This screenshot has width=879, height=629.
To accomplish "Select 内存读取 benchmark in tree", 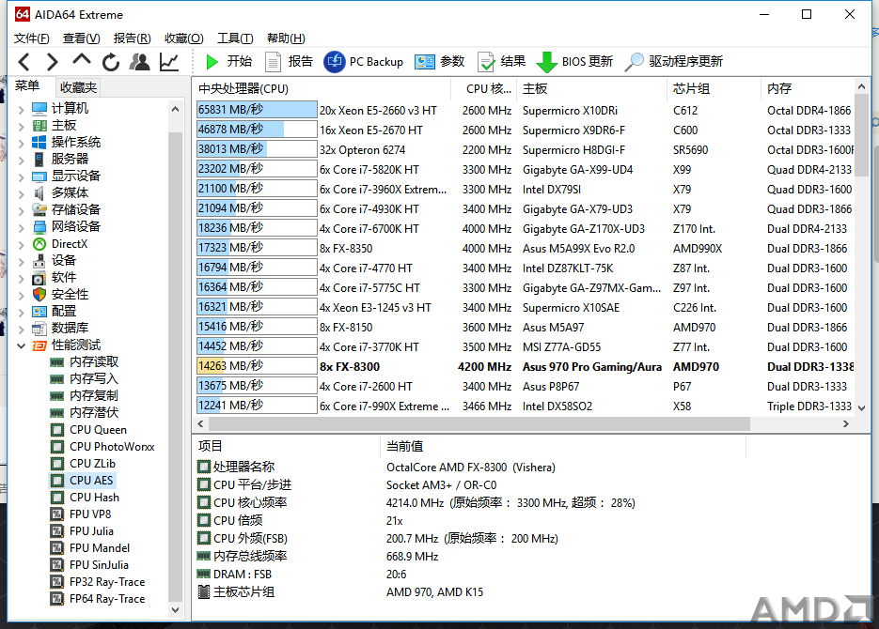I will (x=94, y=362).
